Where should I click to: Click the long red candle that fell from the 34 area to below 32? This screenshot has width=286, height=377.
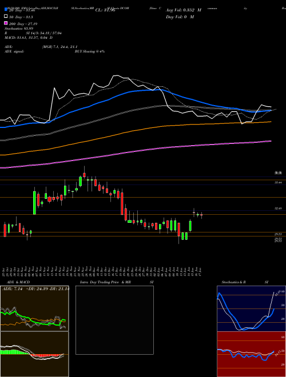(x=122, y=203)
